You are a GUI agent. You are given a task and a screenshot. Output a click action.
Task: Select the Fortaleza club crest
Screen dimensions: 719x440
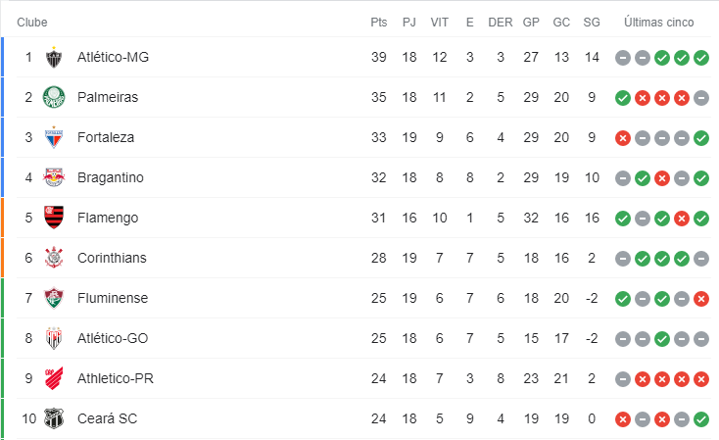[x=54, y=137]
